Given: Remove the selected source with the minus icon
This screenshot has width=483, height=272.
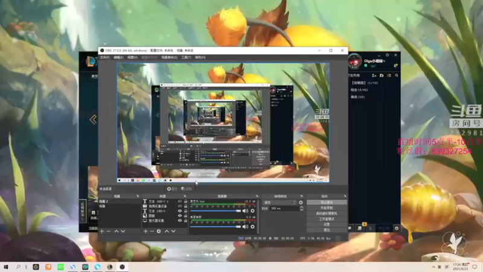Looking at the screenshot, I should point(152,232).
